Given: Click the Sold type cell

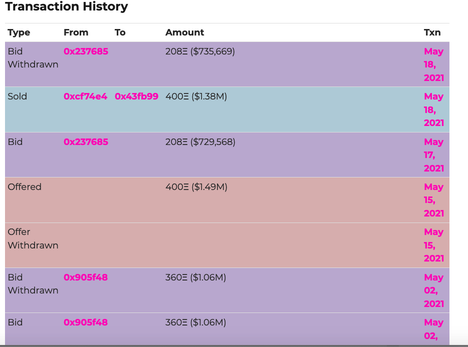Looking at the screenshot, I should point(18,96).
